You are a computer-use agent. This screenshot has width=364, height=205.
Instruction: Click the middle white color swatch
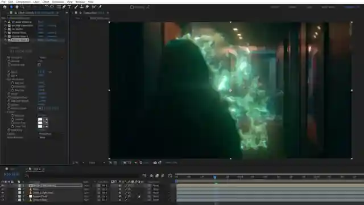coord(40,123)
